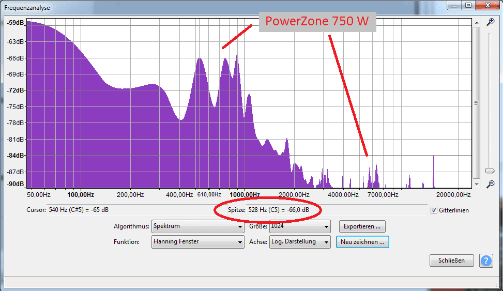
Task: Click the -72dB axis label
Action: 16,90
